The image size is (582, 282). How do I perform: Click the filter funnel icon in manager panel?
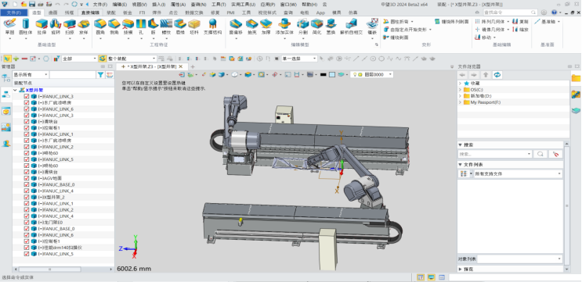(x=100, y=75)
